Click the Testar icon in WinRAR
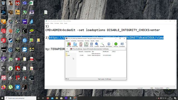The width and height of the screenshot is (178, 100). pos(81,44)
